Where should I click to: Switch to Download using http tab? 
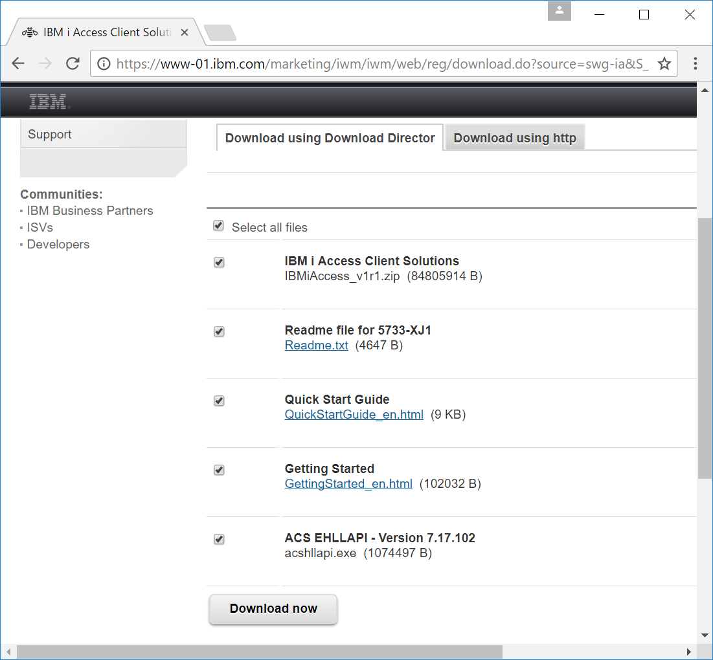pyautogui.click(x=514, y=138)
